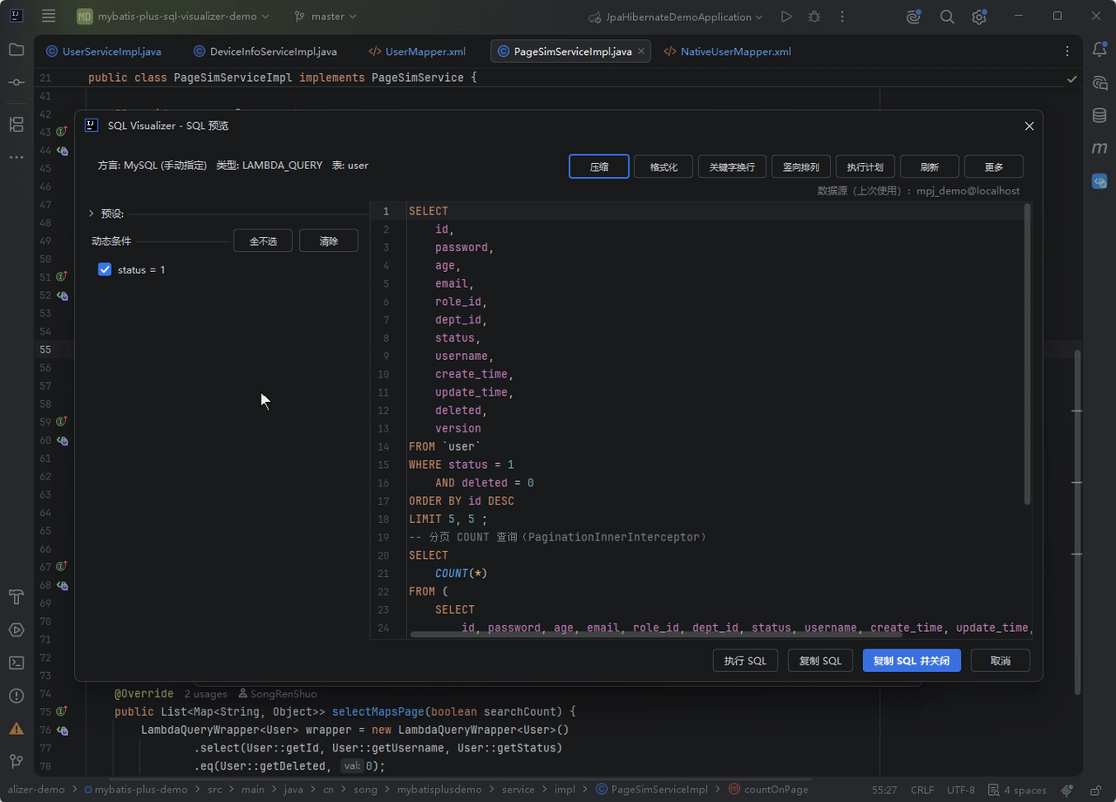Viewport: 1116px width, 802px height.
Task: Click the 全不选 deselect all button
Action: coord(262,241)
